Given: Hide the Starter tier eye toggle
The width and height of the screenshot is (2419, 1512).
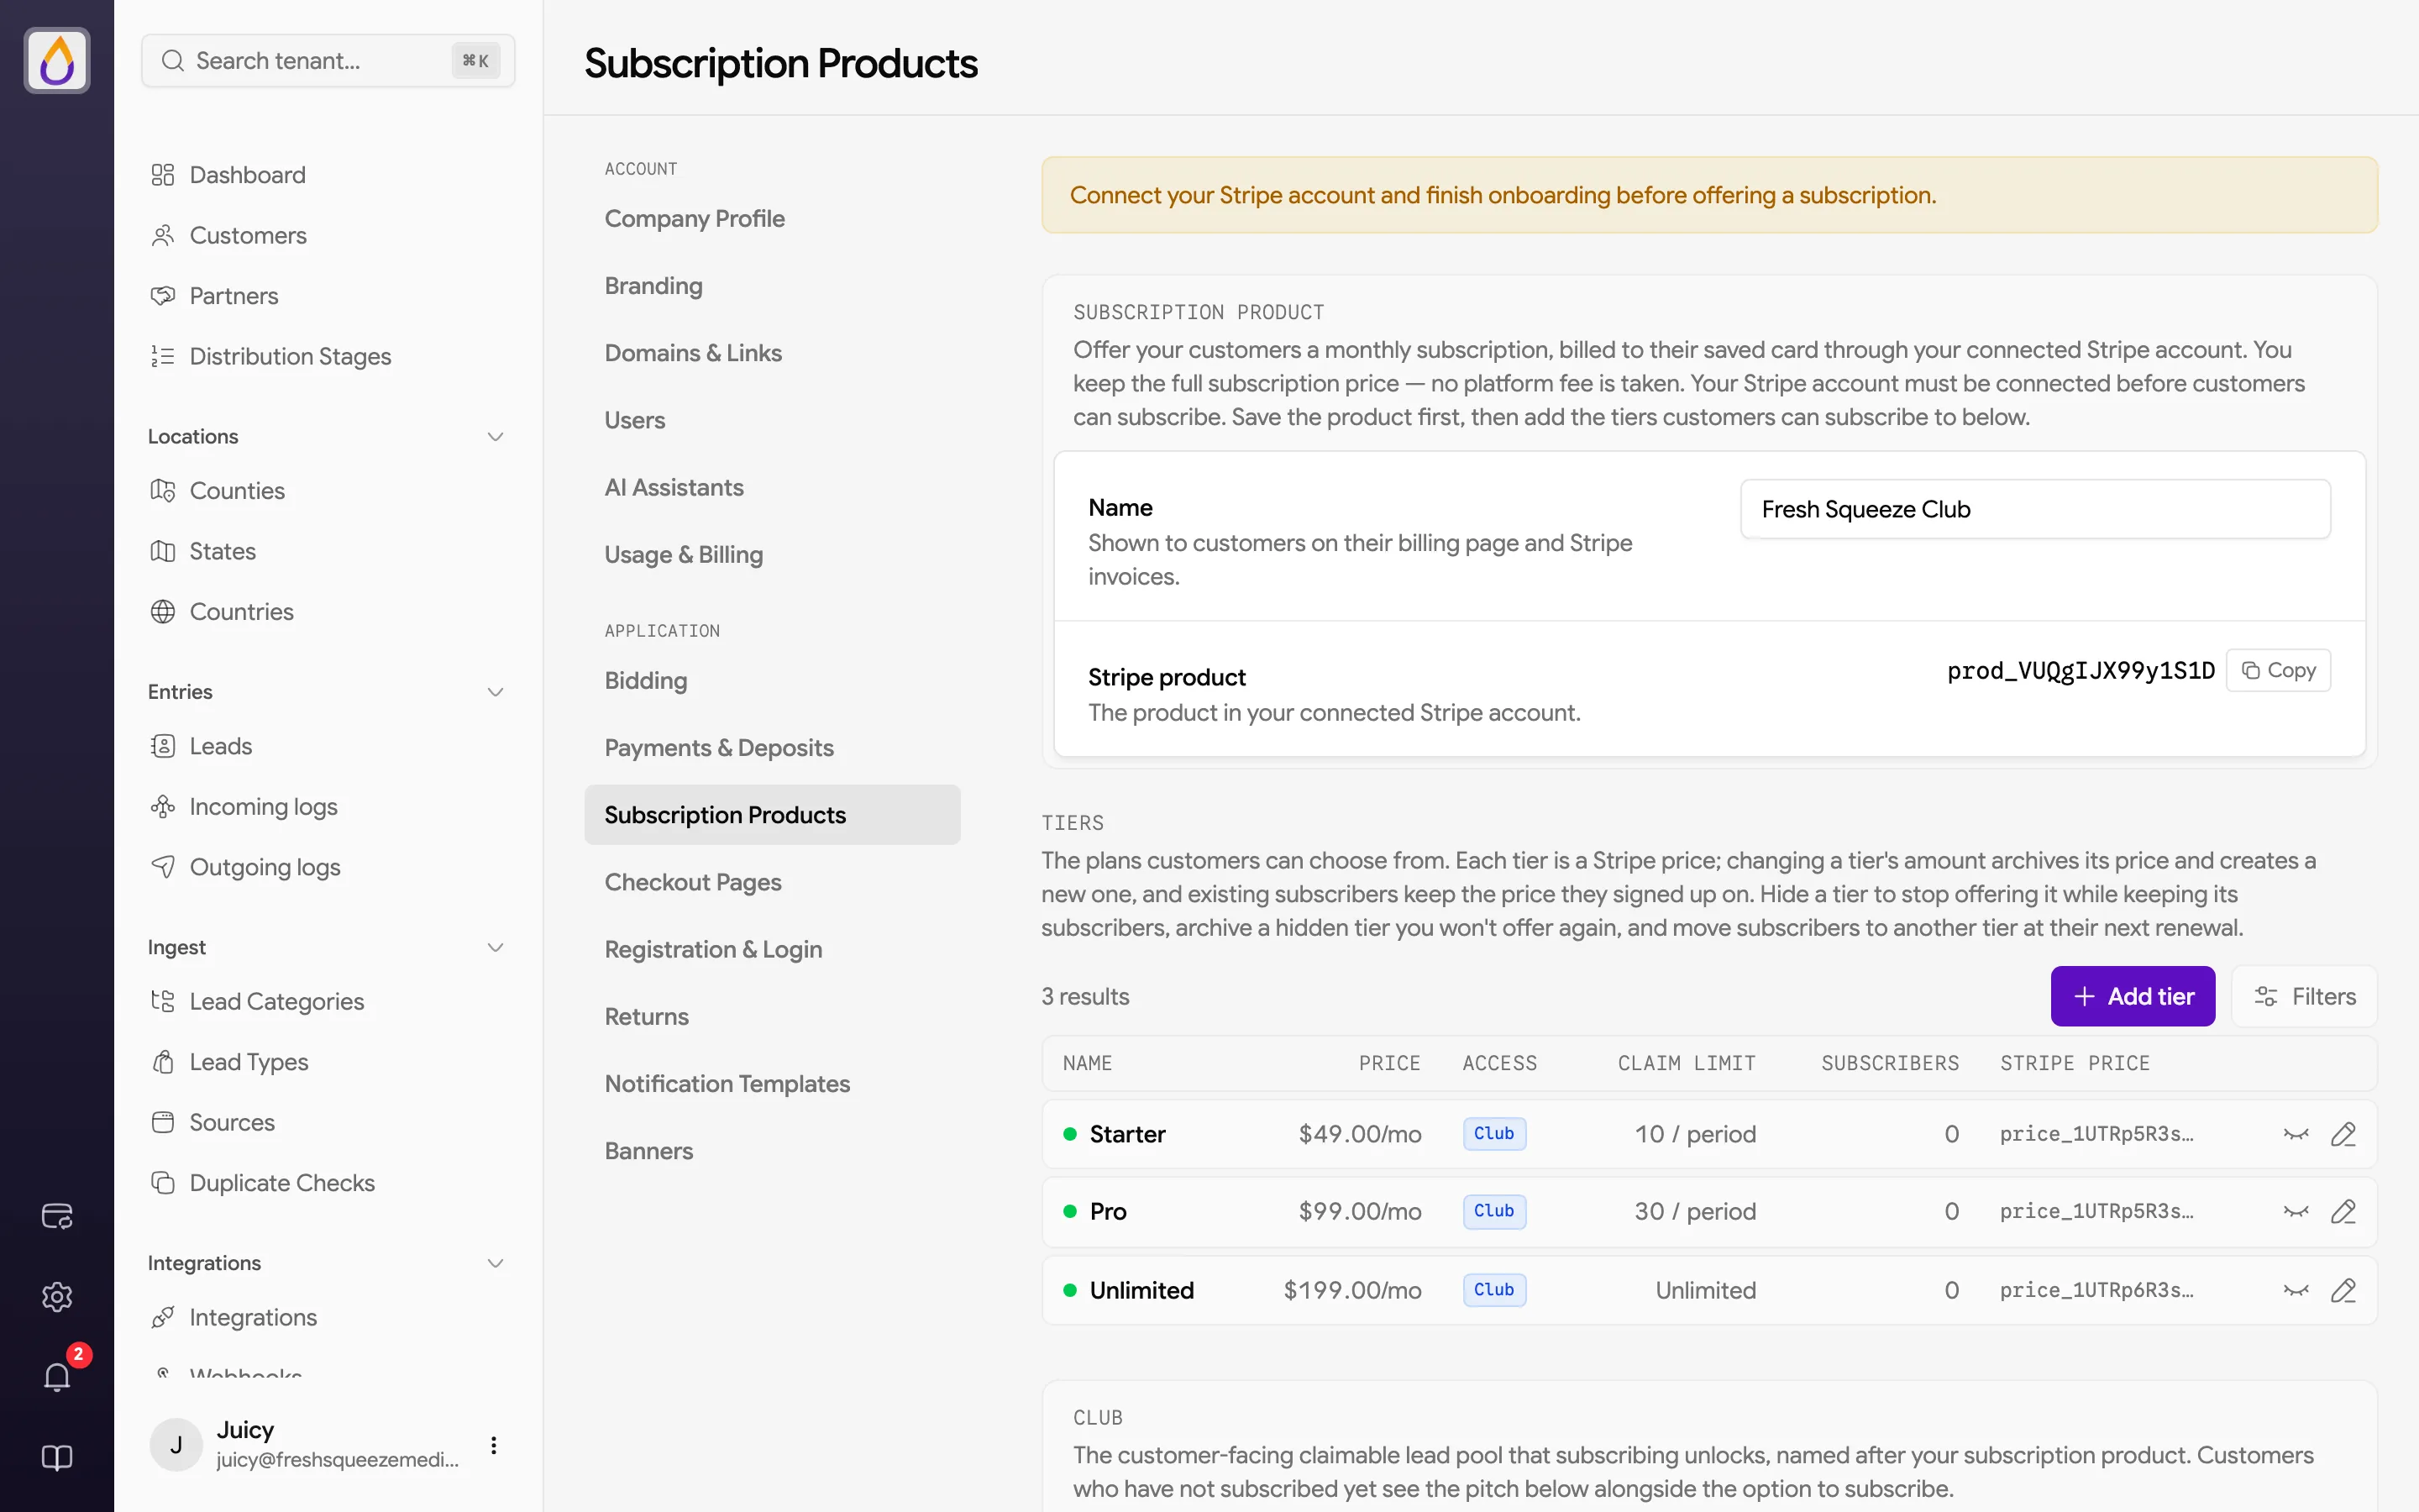Looking at the screenshot, I should [x=2296, y=1134].
